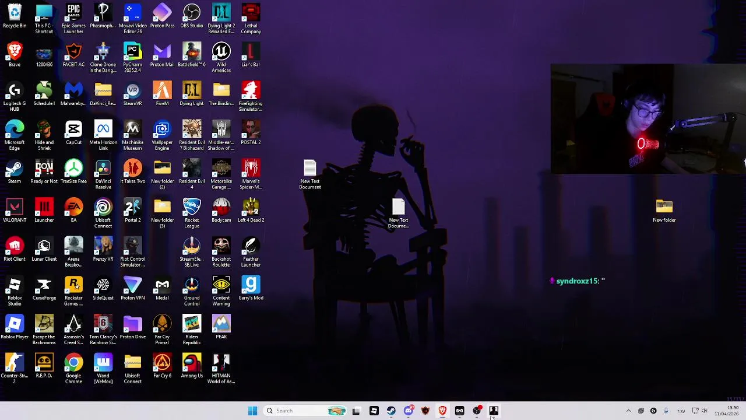Open Dying Light 2 Reloaded Edition icon
746x420 pixels.
click(x=221, y=19)
